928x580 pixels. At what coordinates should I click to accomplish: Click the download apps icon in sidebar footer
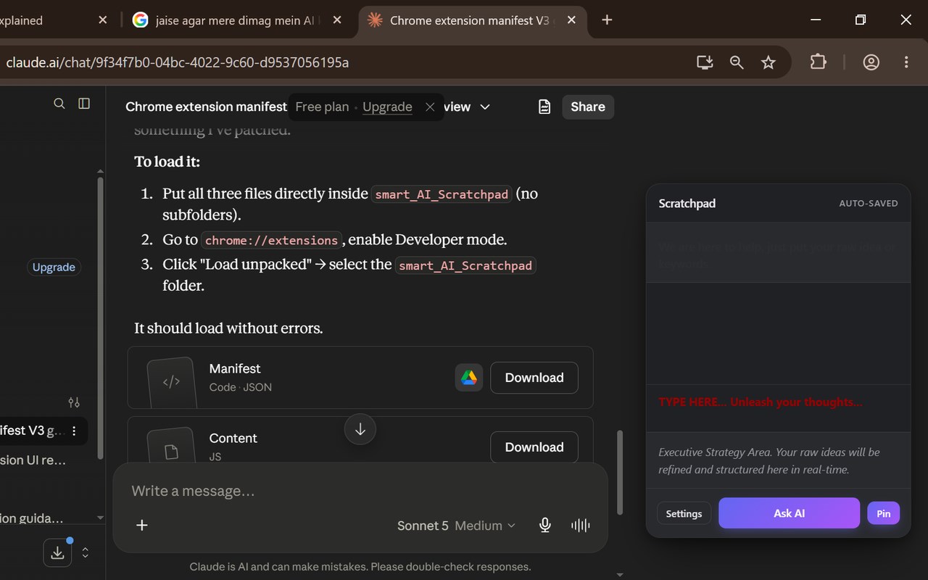click(x=58, y=552)
